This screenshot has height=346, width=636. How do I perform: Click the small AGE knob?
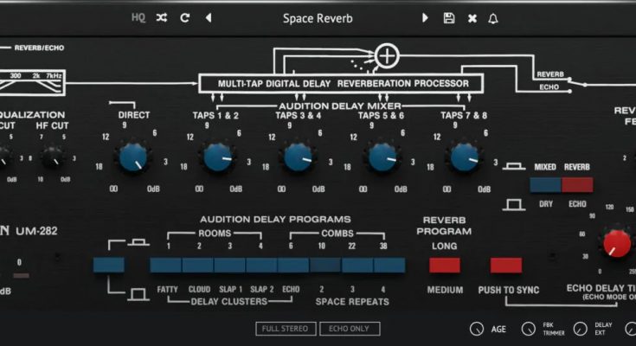click(x=477, y=329)
